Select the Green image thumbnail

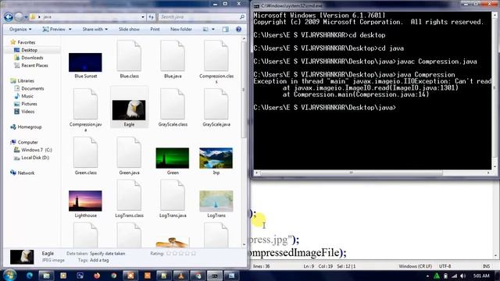pos(173,158)
